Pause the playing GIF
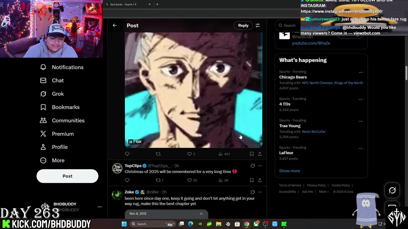Image resolution: width=408 pixels, height=229 pixels. pos(131,142)
